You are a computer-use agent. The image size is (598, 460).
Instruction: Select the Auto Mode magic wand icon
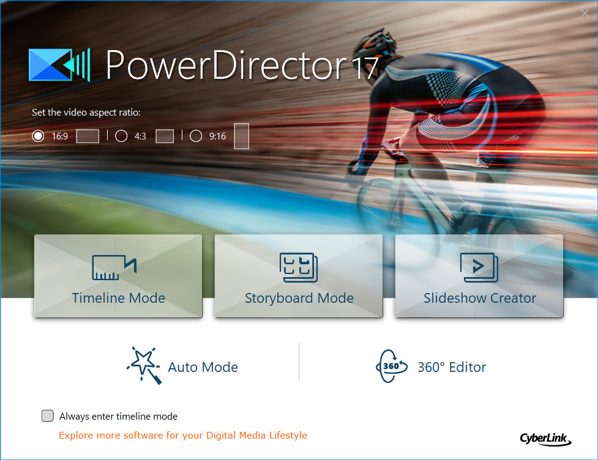click(x=143, y=365)
